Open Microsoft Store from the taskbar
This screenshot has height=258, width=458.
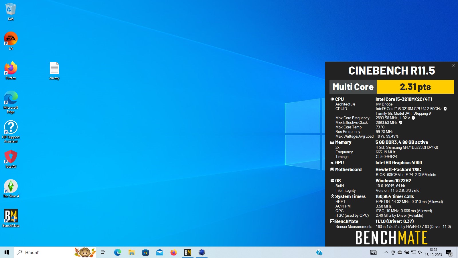pyautogui.click(x=145, y=252)
